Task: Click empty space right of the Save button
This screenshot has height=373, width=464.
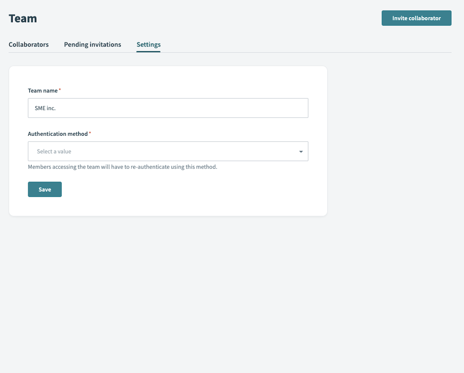Action: [x=166, y=189]
